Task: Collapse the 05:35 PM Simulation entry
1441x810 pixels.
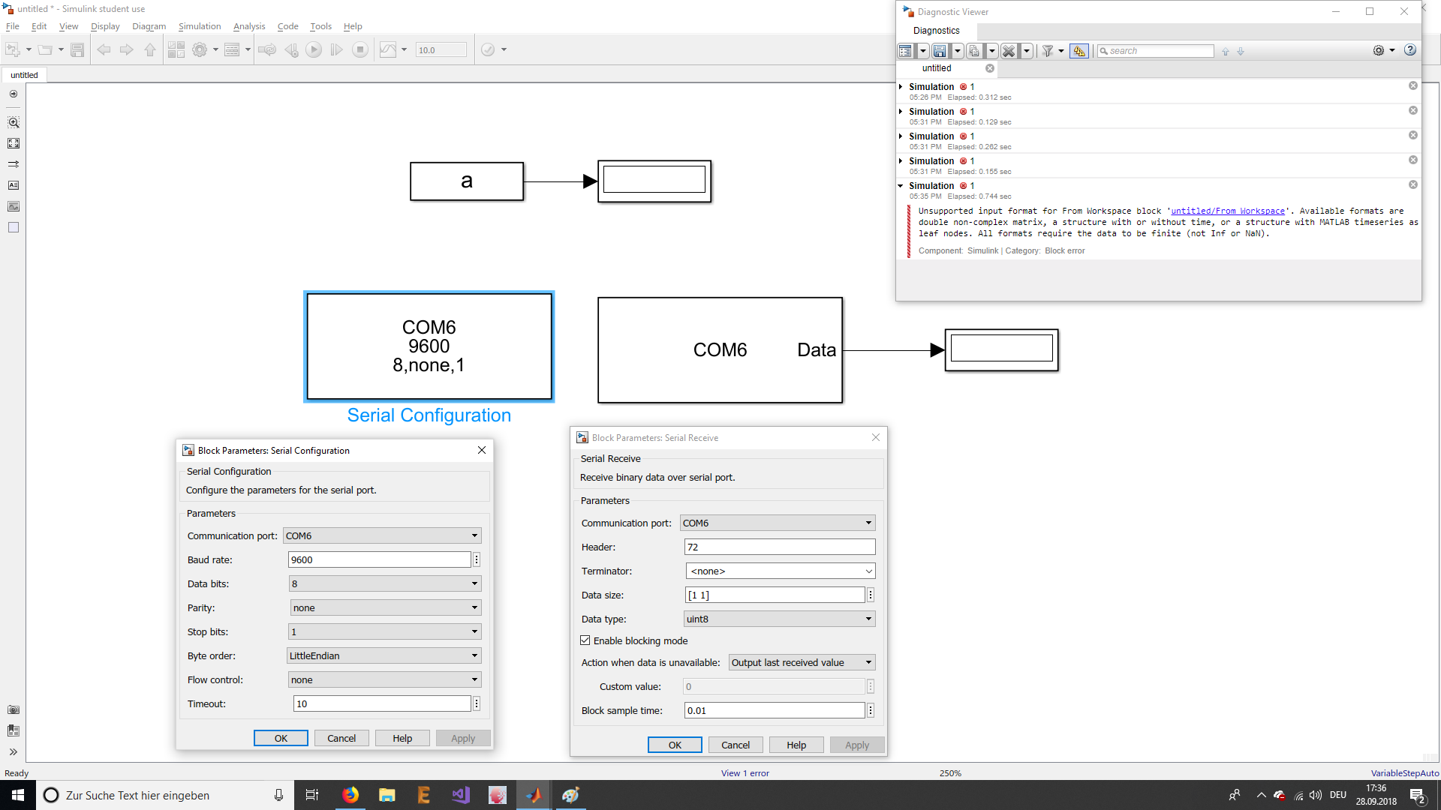Action: point(901,186)
